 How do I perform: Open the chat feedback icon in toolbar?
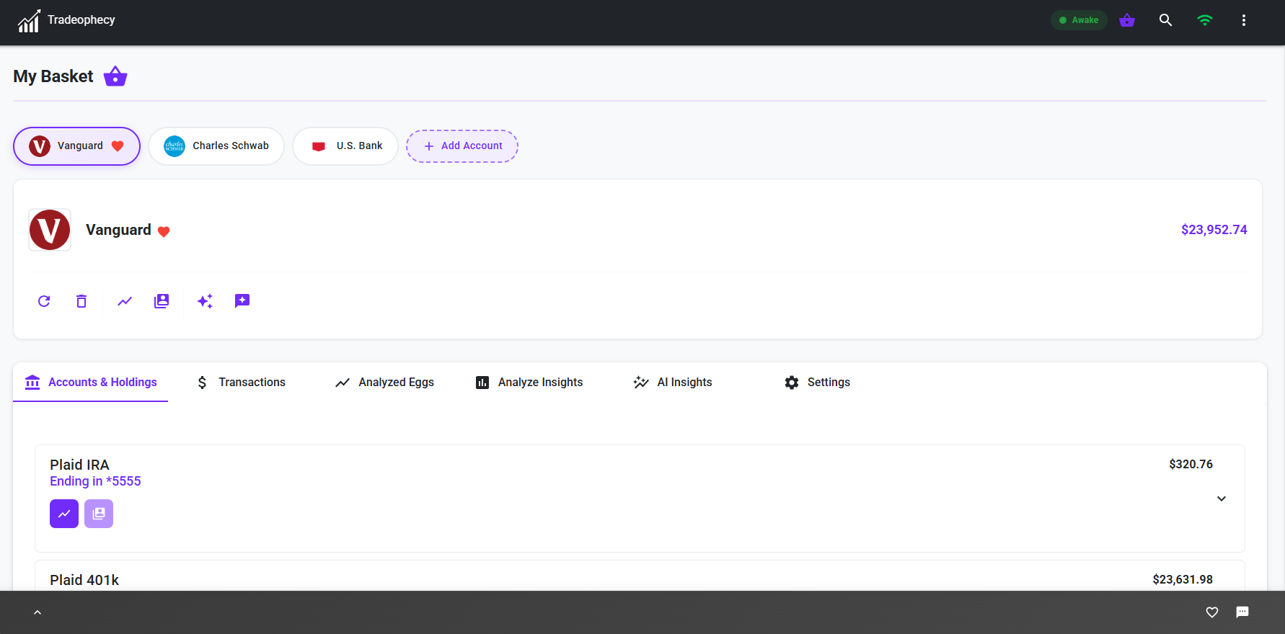pos(242,301)
